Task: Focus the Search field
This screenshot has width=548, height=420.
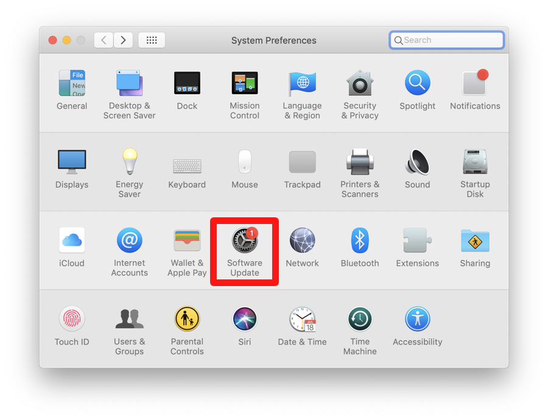Action: point(447,40)
